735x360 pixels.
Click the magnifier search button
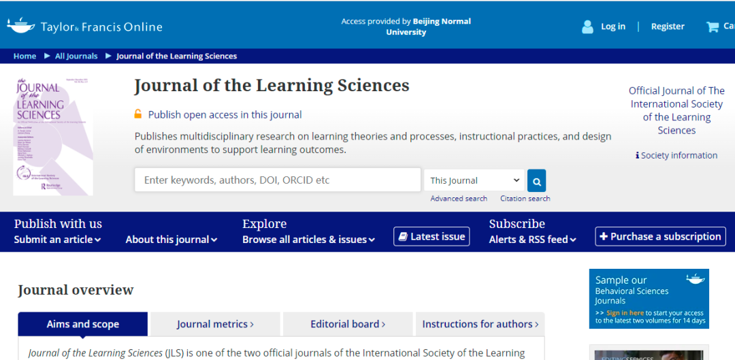536,180
